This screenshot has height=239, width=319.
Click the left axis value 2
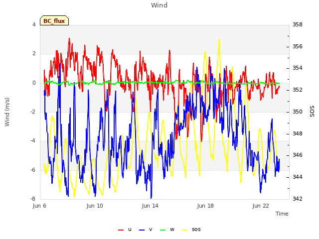[x=34, y=54]
